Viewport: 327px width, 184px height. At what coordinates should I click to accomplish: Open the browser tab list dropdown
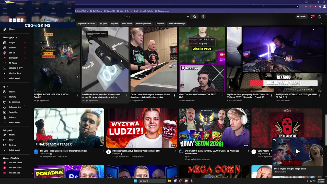306,2
